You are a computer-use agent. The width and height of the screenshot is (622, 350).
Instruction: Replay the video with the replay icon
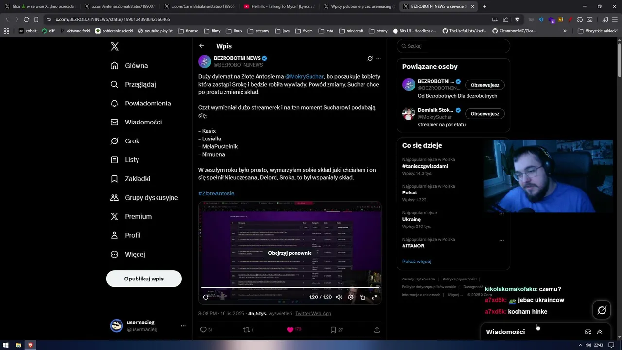206,297
